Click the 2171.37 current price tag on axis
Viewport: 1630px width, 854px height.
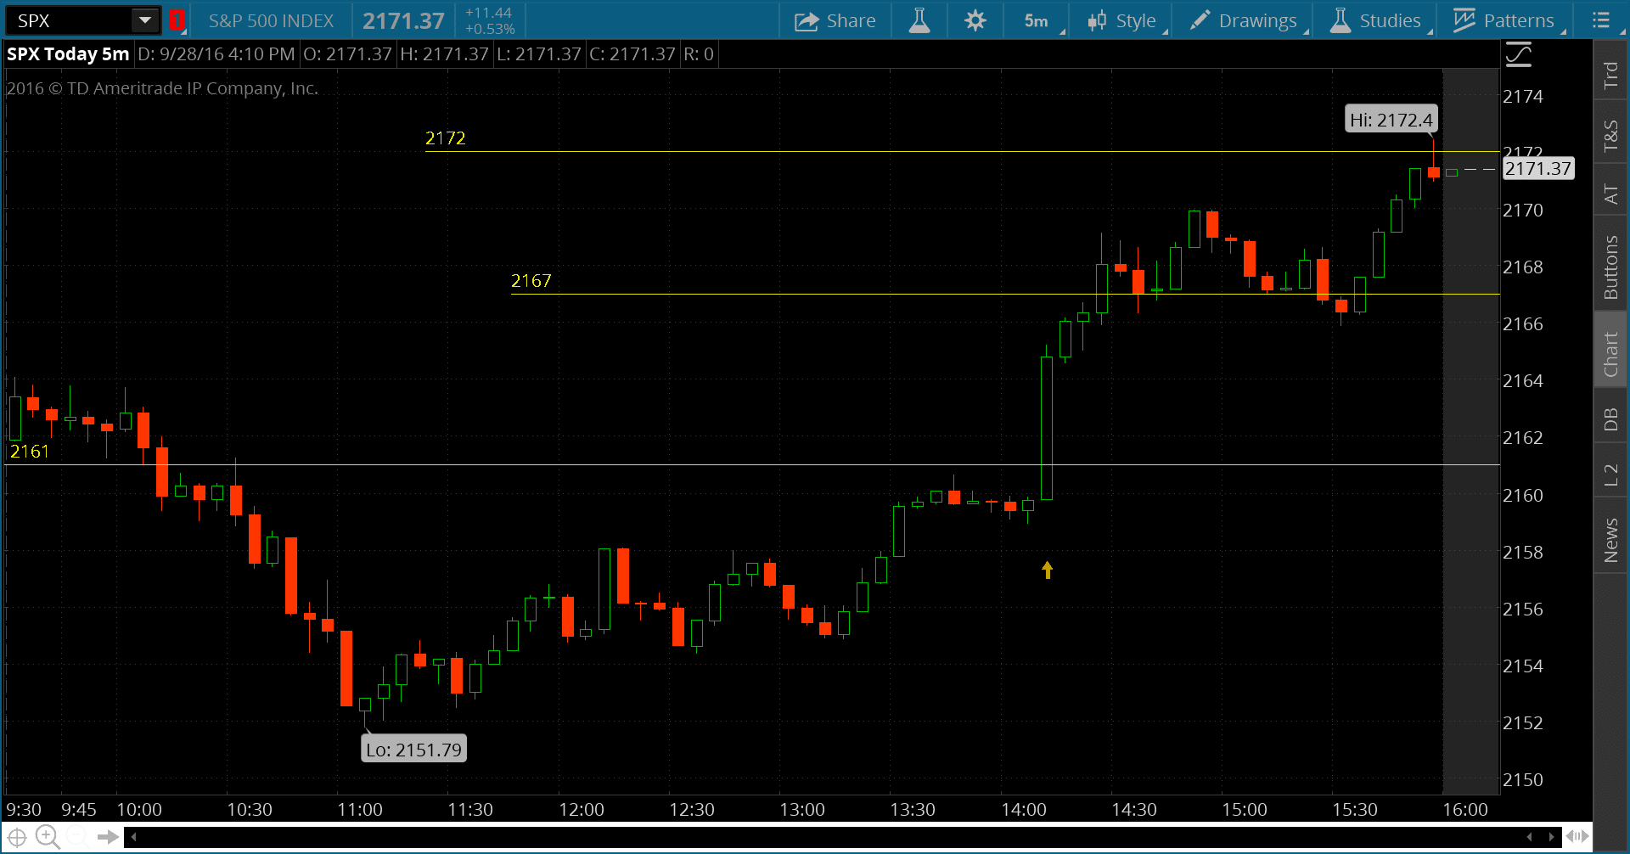click(1537, 168)
